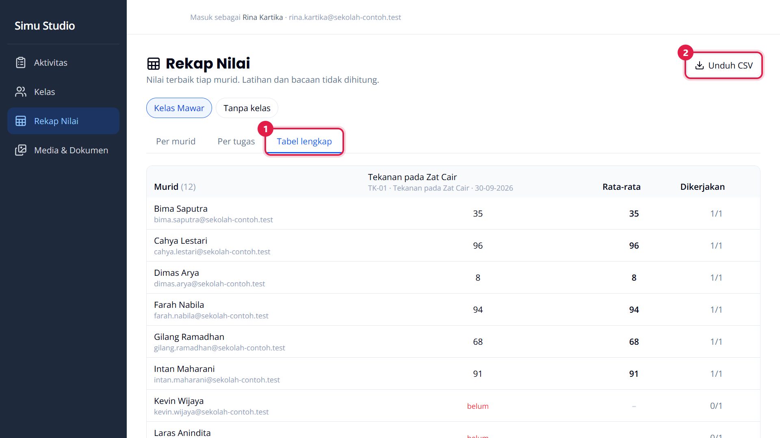This screenshot has height=438, width=780.
Task: Select student name Kevin Wijaya
Action: 179,401
